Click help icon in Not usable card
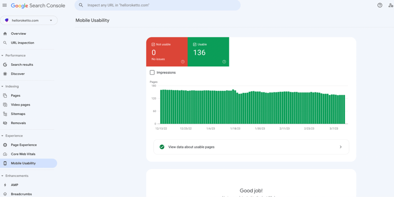Viewport: 394px width, 197px height. pos(183,62)
